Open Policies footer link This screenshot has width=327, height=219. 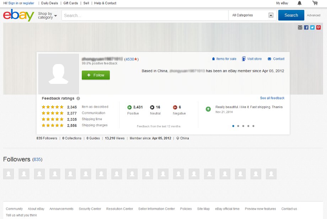(186, 209)
